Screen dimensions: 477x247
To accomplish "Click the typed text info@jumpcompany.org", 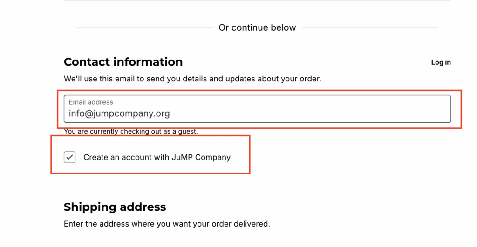I will (119, 113).
